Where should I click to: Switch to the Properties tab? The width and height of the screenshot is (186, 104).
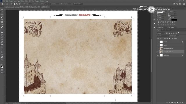click(x=172, y=8)
